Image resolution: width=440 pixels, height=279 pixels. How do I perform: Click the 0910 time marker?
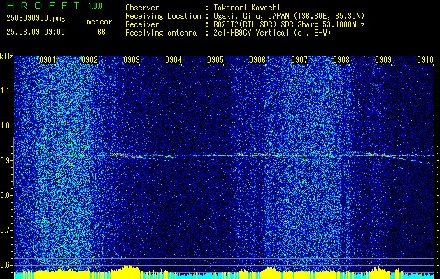coord(425,60)
